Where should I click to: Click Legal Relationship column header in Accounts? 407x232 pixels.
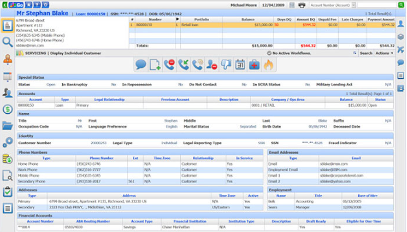coord(109,99)
